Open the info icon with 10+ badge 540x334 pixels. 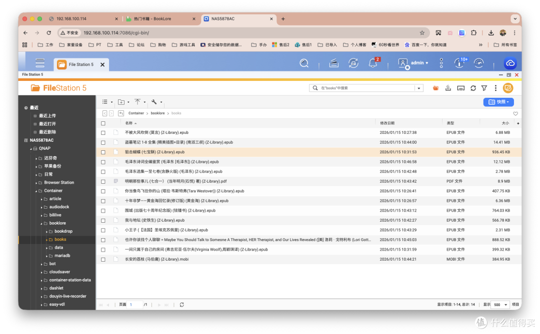click(x=460, y=63)
